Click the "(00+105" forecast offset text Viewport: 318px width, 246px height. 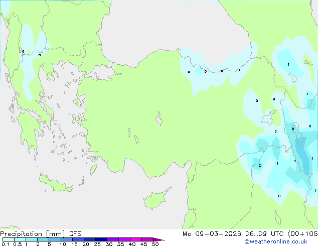click(302, 234)
